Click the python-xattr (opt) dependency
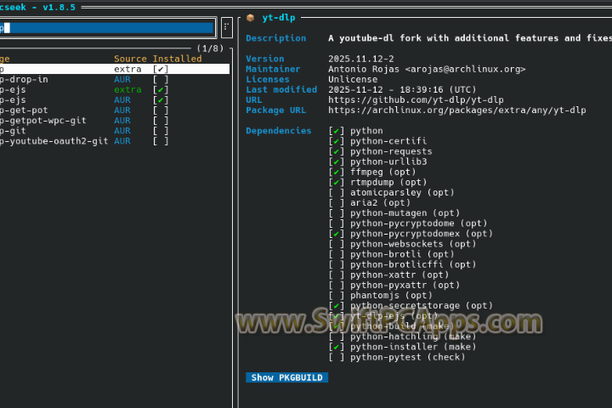612x408 pixels. click(399, 275)
